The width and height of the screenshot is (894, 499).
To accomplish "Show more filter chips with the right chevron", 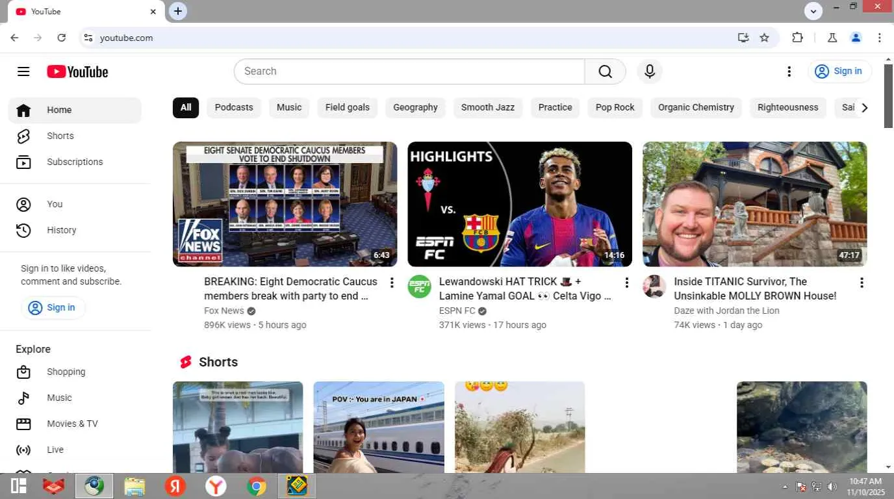I will pyautogui.click(x=864, y=108).
